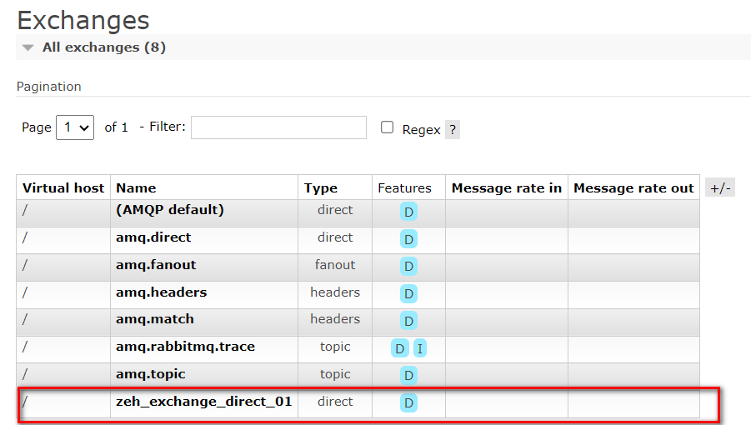Click the D badge for amq.topic
The width and height of the screenshot is (751, 425).
408,376
